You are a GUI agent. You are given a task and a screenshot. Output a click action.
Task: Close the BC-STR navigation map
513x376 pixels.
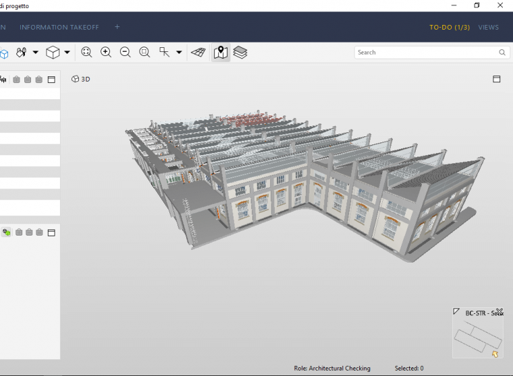500,311
